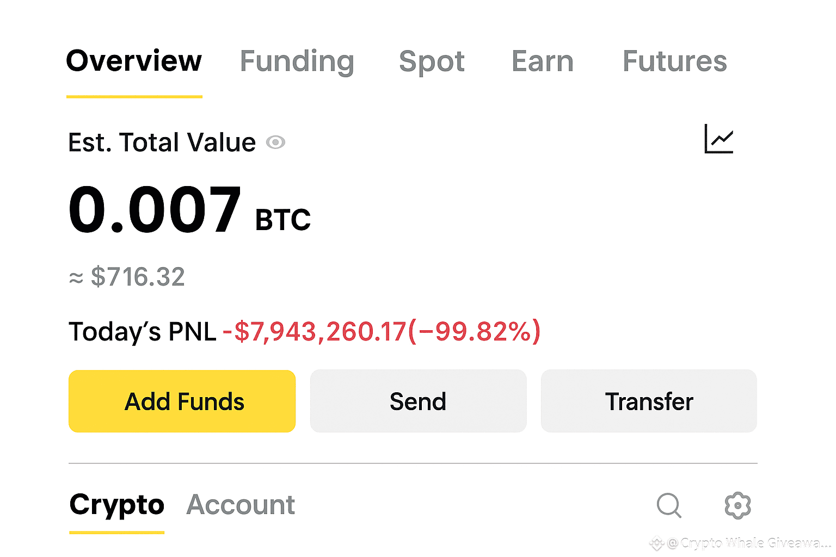Open the Earn tab
The width and height of the screenshot is (836, 557).
click(543, 61)
